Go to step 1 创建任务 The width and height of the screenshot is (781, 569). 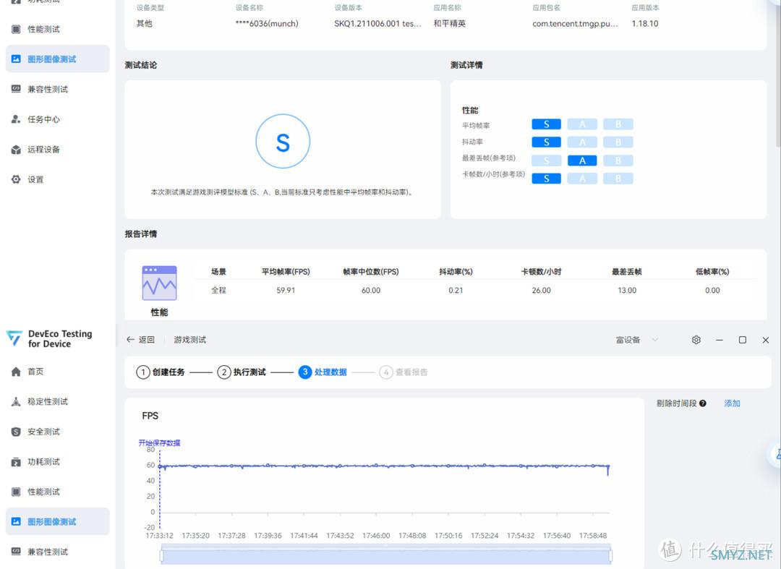(x=161, y=372)
